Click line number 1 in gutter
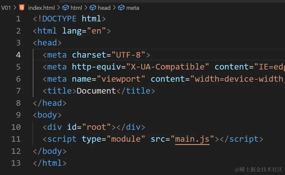This screenshot has width=285, height=175. point(18,19)
